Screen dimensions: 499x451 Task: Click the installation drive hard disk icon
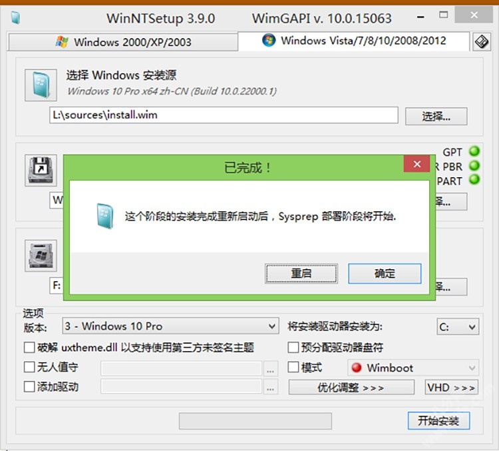point(41,256)
